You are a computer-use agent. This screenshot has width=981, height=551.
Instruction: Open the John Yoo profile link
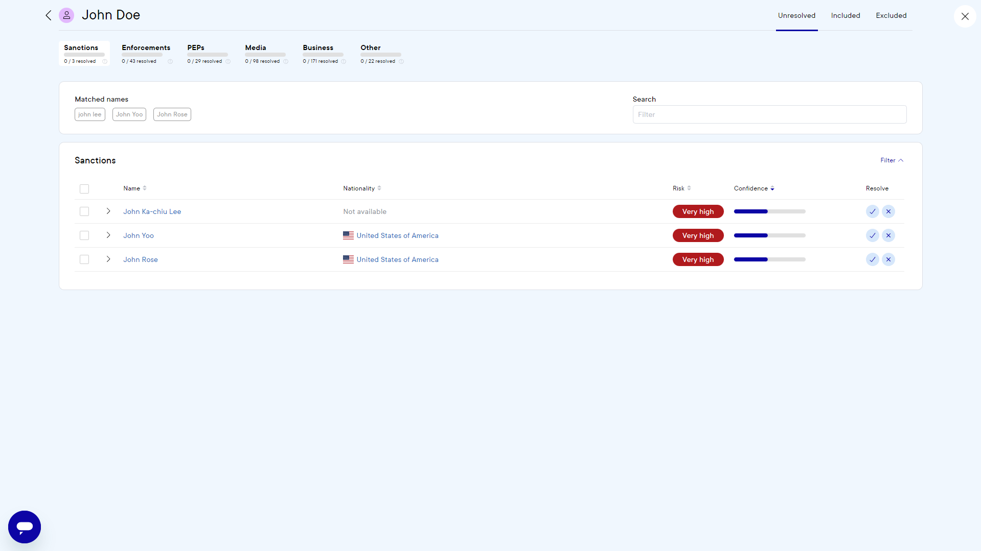point(138,235)
